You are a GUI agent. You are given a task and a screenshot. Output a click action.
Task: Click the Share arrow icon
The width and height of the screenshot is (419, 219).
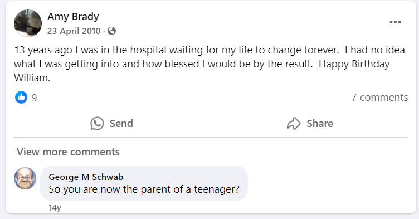pyautogui.click(x=294, y=124)
